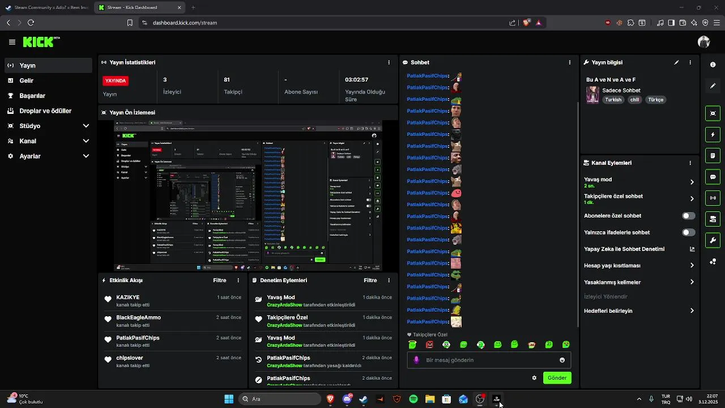Toggle the stream preview widget icon
The height and width of the screenshot is (408, 725).
713,113
